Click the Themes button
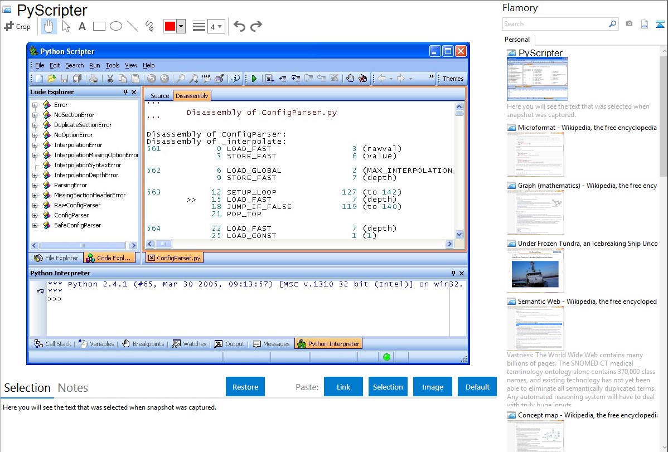The height and width of the screenshot is (452, 668). [453, 79]
